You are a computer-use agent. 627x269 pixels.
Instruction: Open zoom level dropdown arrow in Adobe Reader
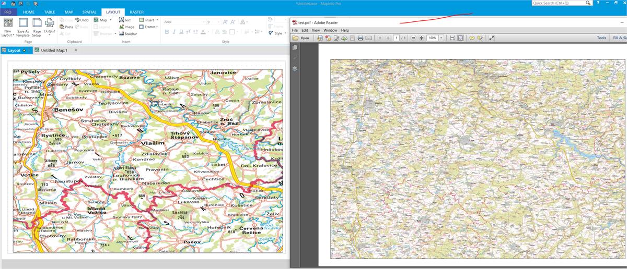point(442,38)
